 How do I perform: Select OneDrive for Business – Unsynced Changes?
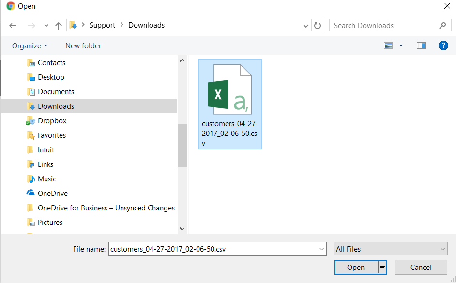[x=106, y=208]
